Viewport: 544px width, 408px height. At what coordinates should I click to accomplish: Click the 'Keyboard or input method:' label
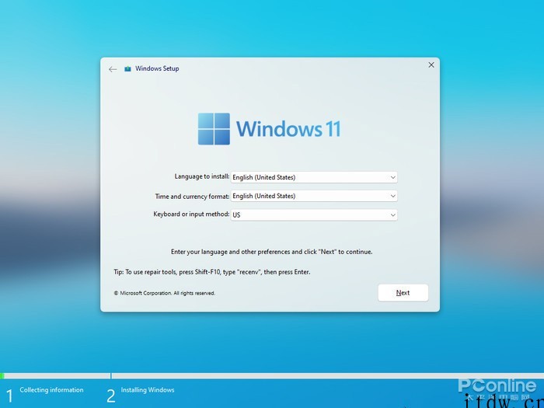click(x=191, y=214)
